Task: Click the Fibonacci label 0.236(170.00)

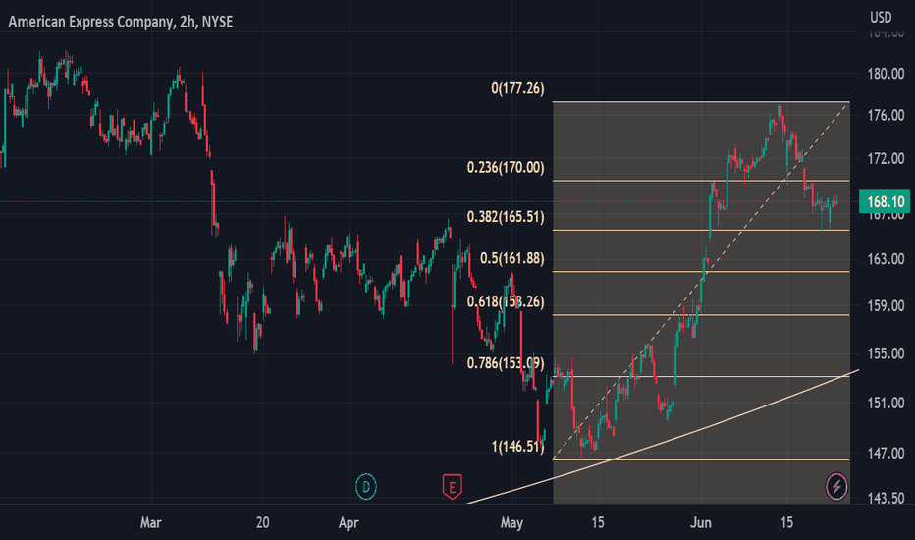Action: coord(506,168)
